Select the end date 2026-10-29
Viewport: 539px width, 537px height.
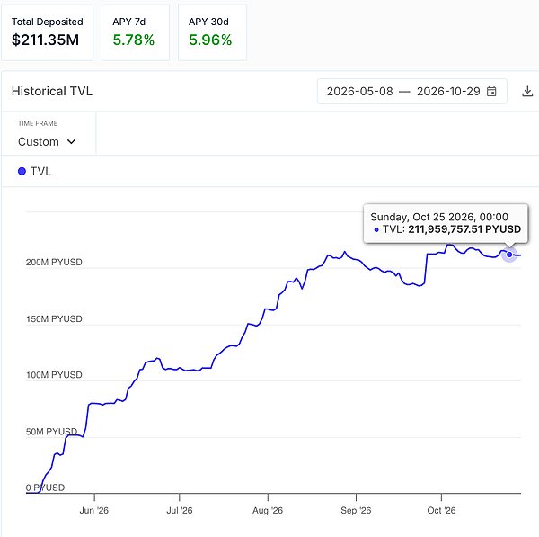(448, 92)
